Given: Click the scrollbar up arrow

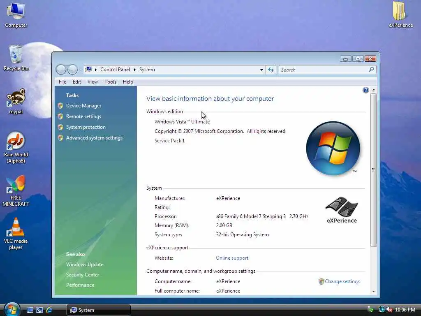Looking at the screenshot, I should 373,90.
